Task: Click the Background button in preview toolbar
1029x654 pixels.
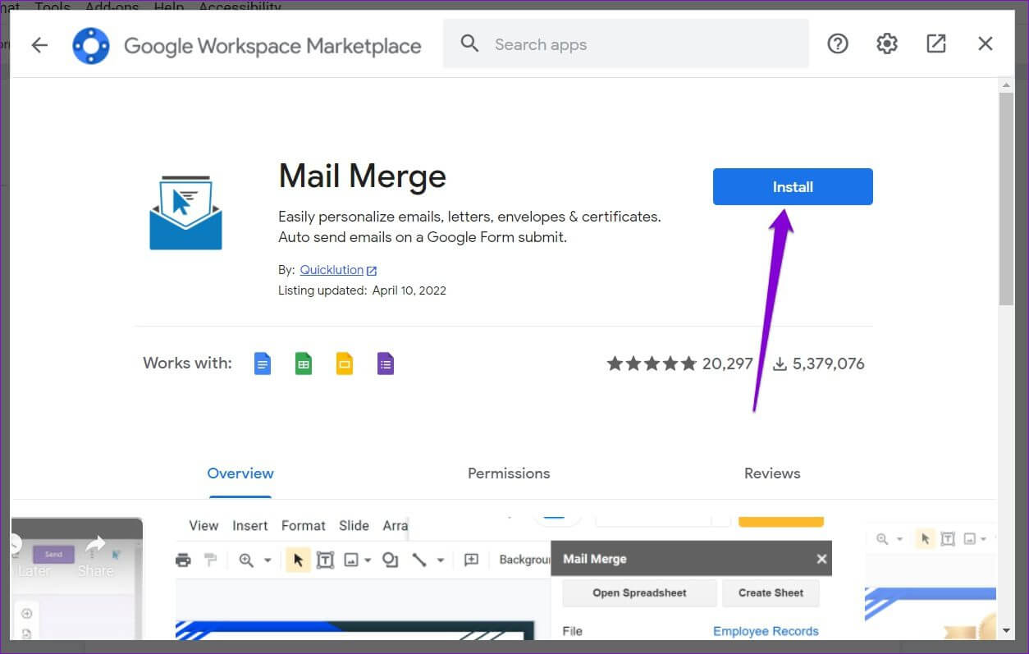Action: (x=524, y=560)
